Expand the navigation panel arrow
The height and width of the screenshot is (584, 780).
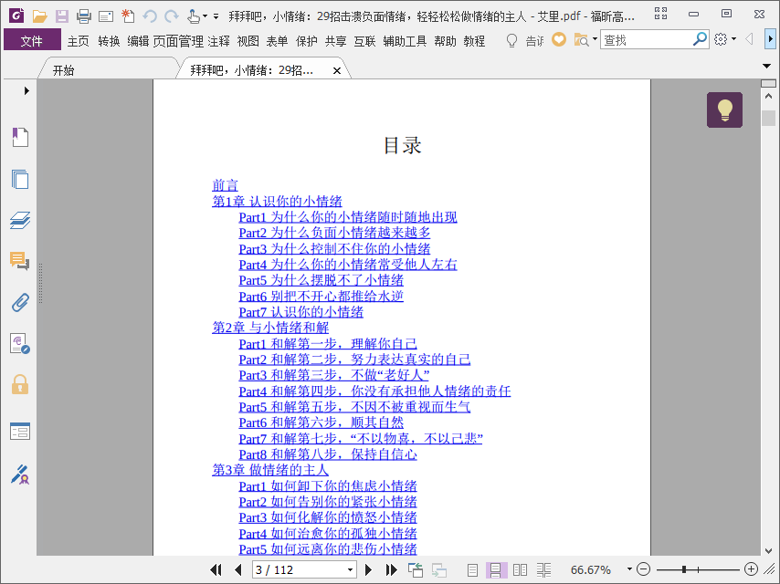click(x=26, y=90)
